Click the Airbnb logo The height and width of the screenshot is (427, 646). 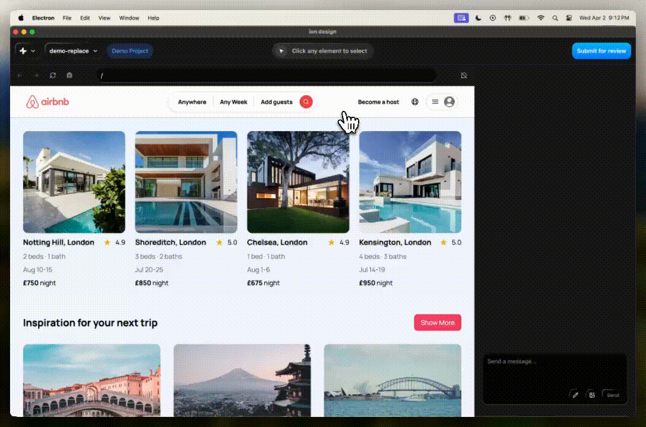click(47, 102)
